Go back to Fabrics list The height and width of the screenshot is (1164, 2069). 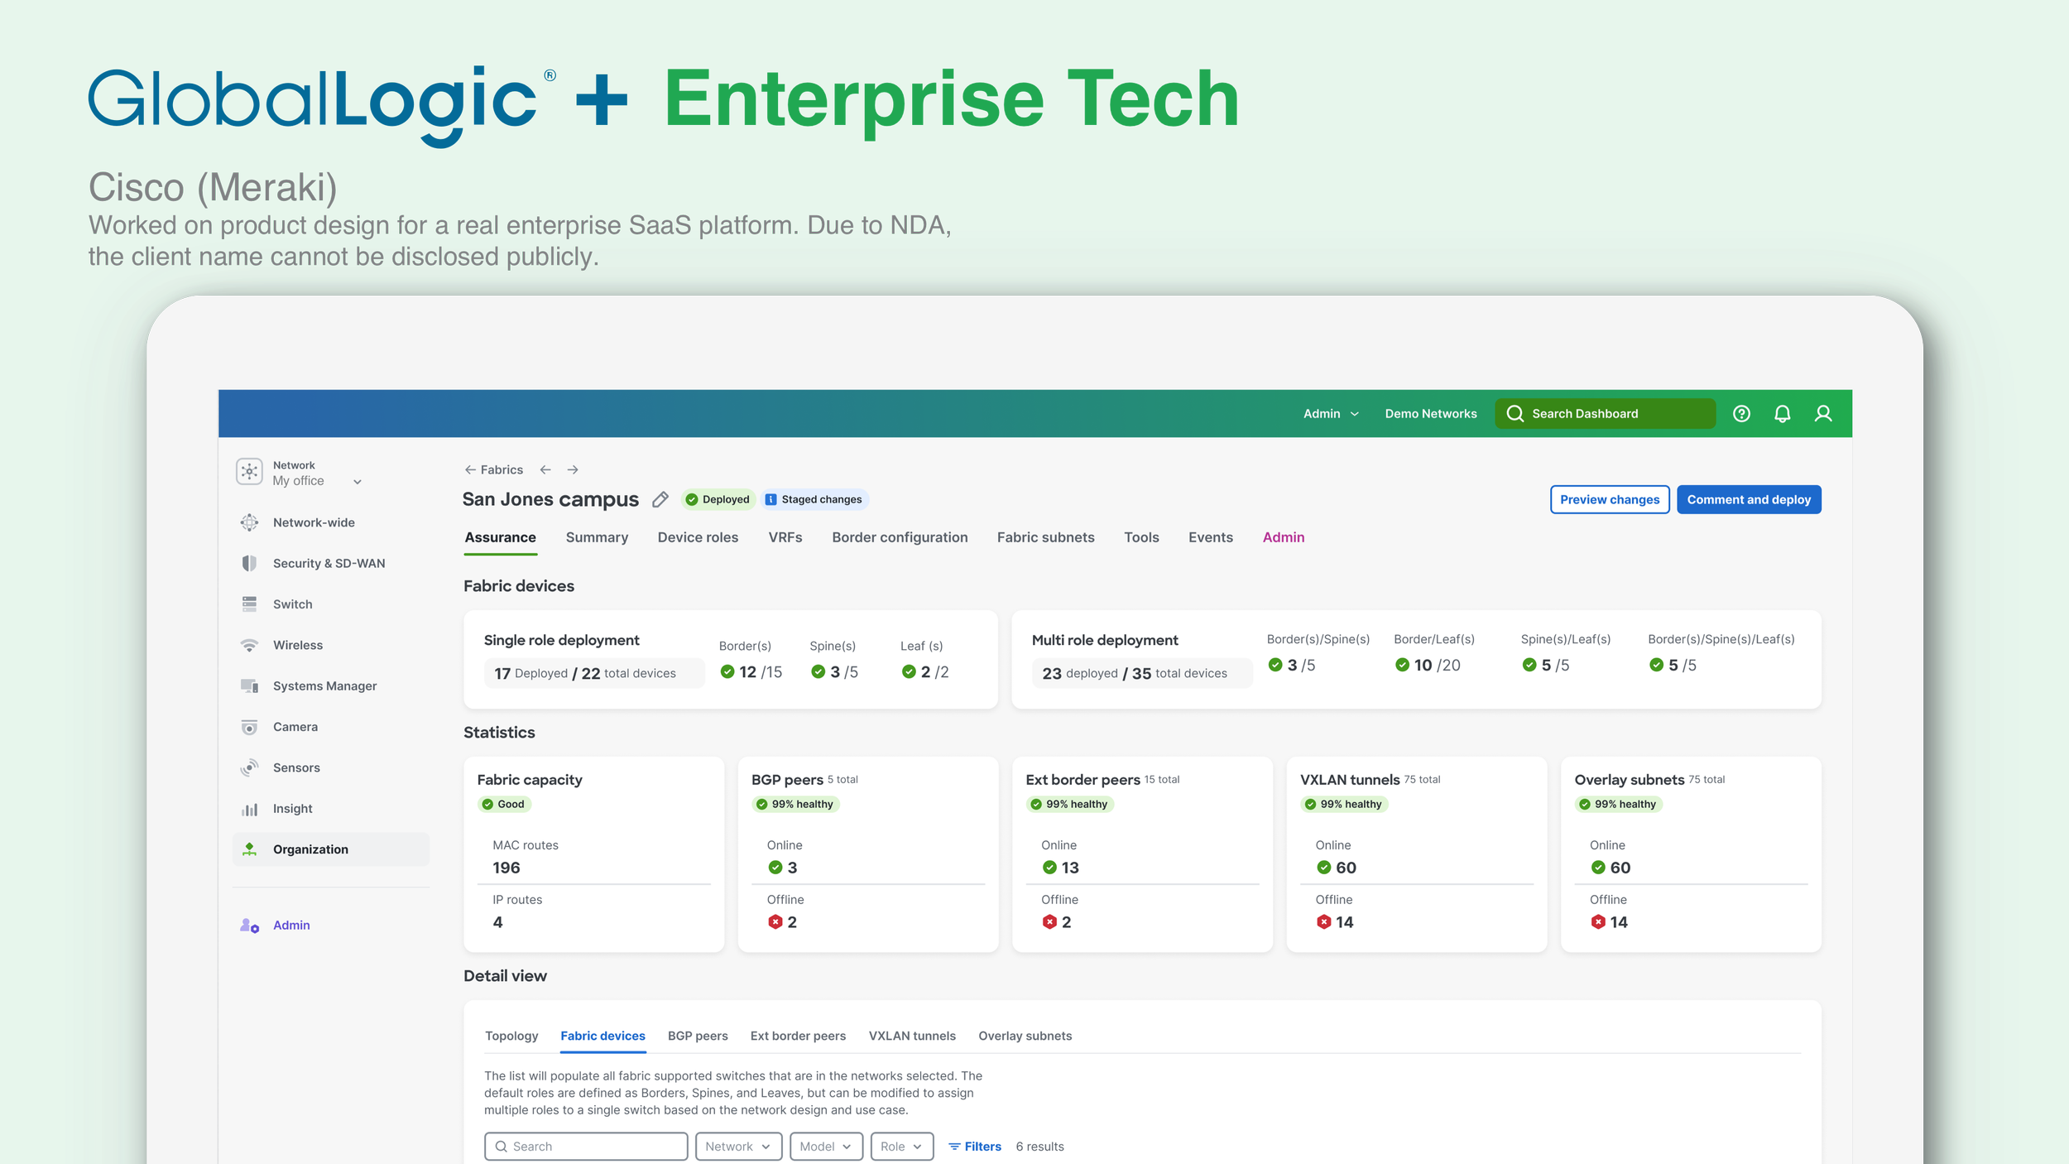point(493,469)
